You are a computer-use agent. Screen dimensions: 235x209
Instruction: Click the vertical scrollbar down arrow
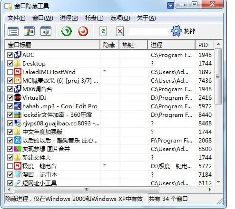click(218, 182)
